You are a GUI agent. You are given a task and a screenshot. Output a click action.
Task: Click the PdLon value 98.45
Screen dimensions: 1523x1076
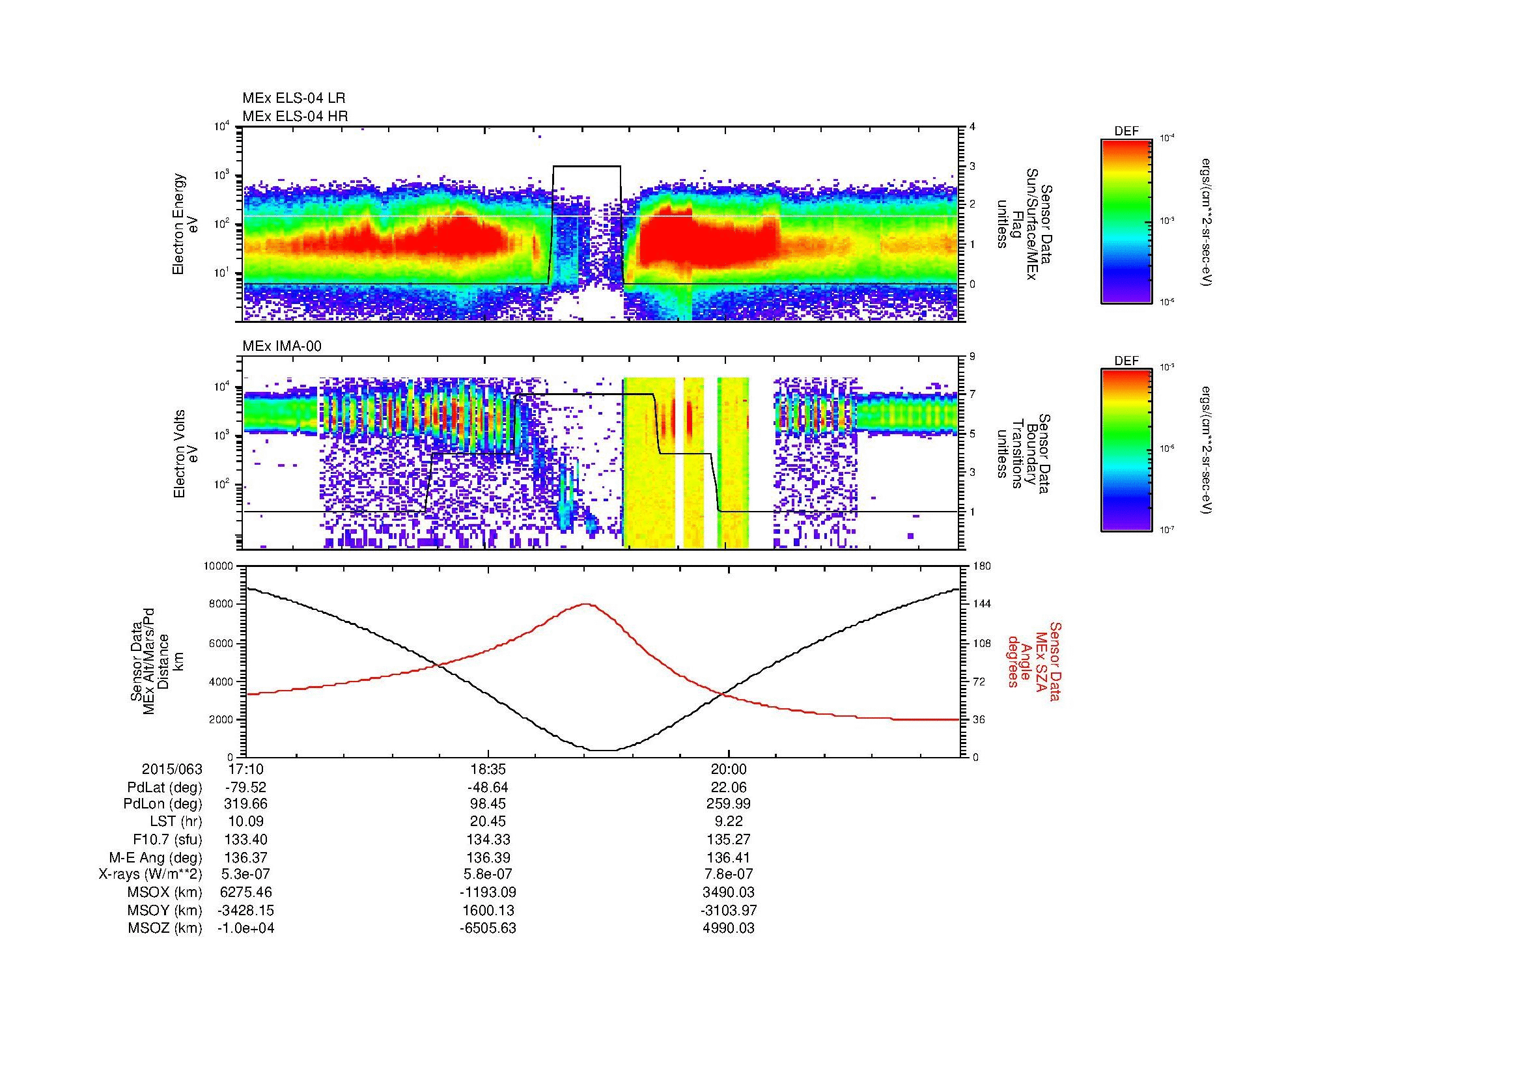coord(488,804)
